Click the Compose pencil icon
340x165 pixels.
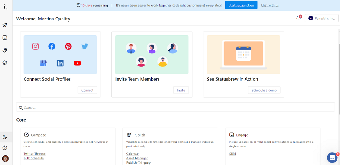[x=26, y=135]
